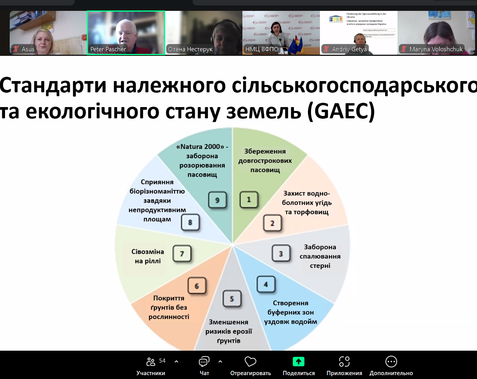
Task: Click the Отреагировать heart reaction button
Action: point(251,366)
